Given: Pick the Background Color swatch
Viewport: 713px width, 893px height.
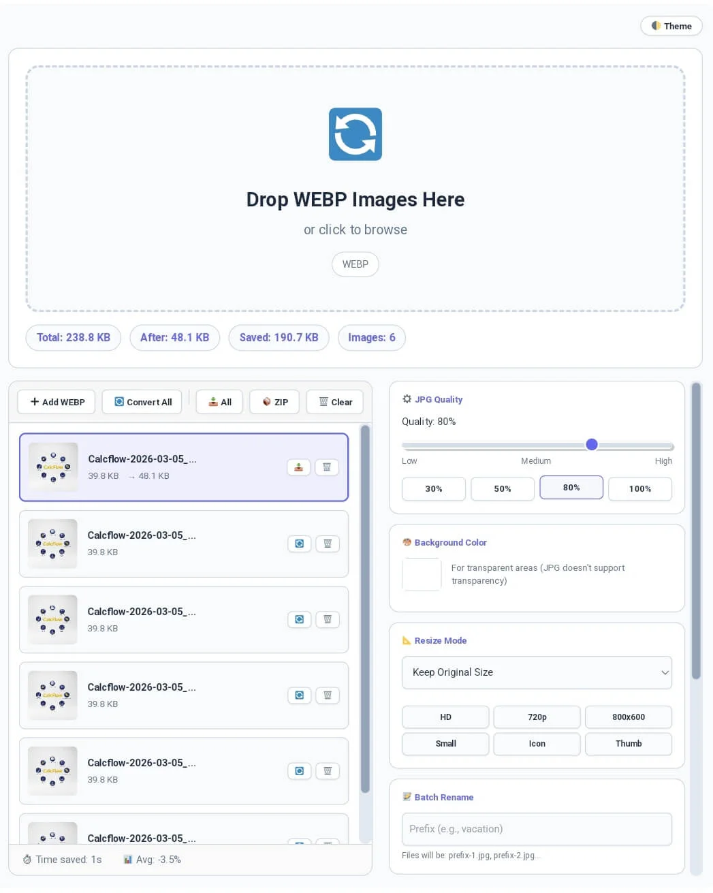Looking at the screenshot, I should click(x=422, y=574).
